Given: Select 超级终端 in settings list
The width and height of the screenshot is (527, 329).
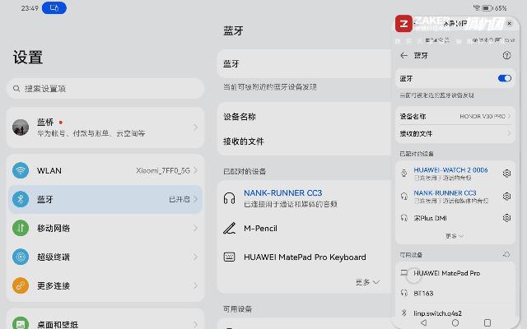Looking at the screenshot, I should [105, 257].
